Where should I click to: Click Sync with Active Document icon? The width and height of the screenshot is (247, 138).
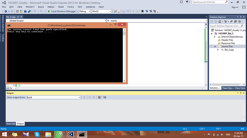click(231, 21)
